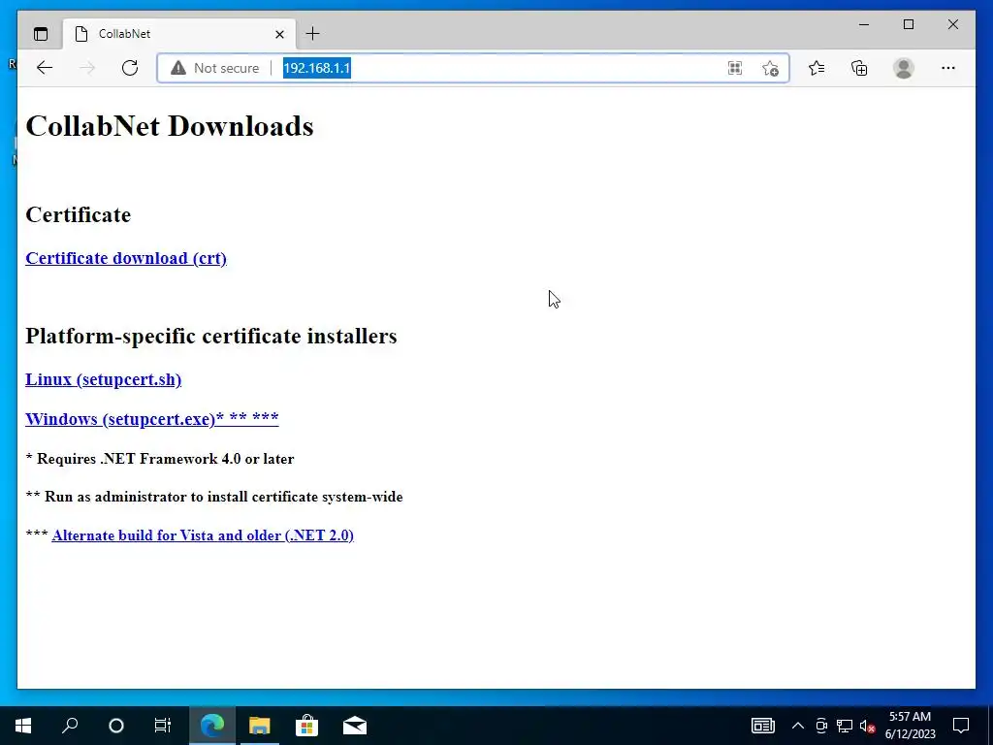Maximize the Edge window
The height and width of the screenshot is (745, 993).
tap(908, 24)
